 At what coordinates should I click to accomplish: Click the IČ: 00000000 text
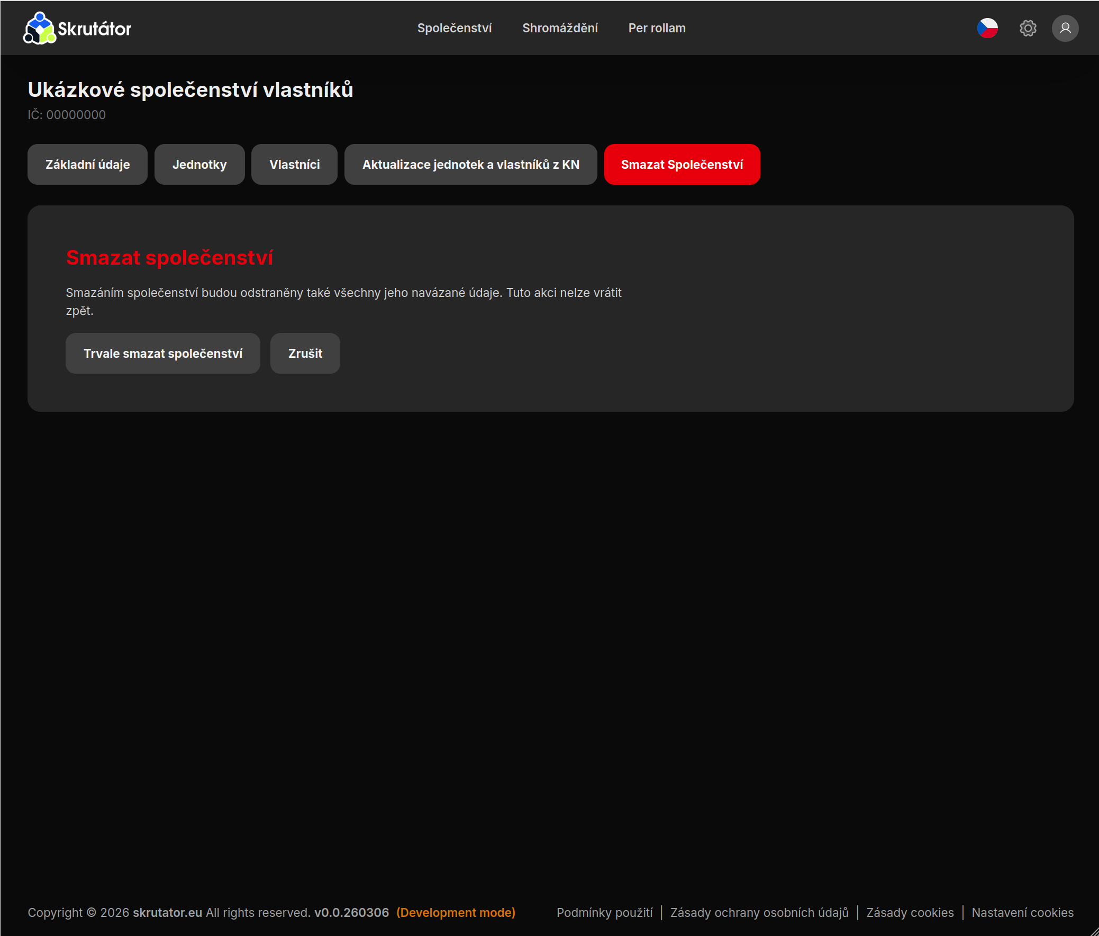click(x=67, y=114)
